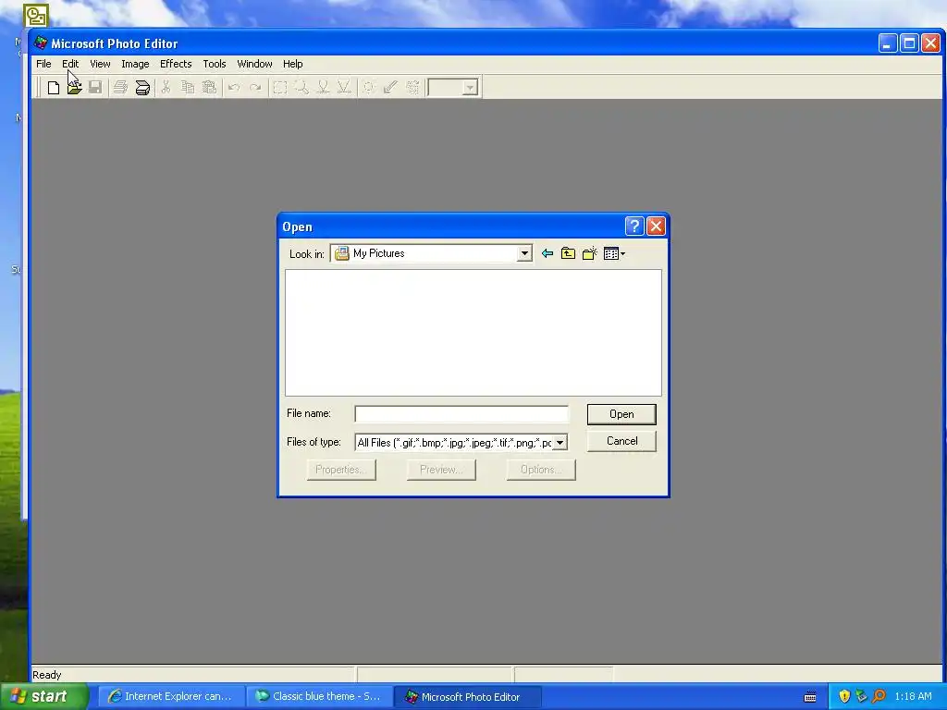Click the Cut scissors icon
The width and height of the screenshot is (947, 710).
click(166, 88)
